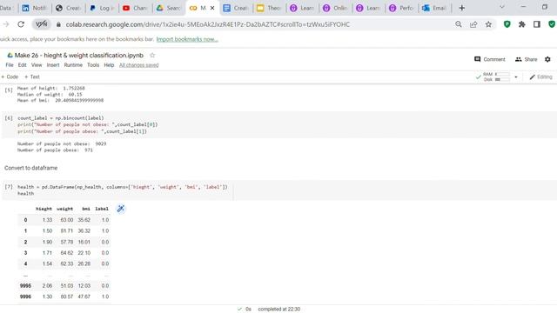Open the tab search chevron
The image size is (557, 313).
point(502,7)
